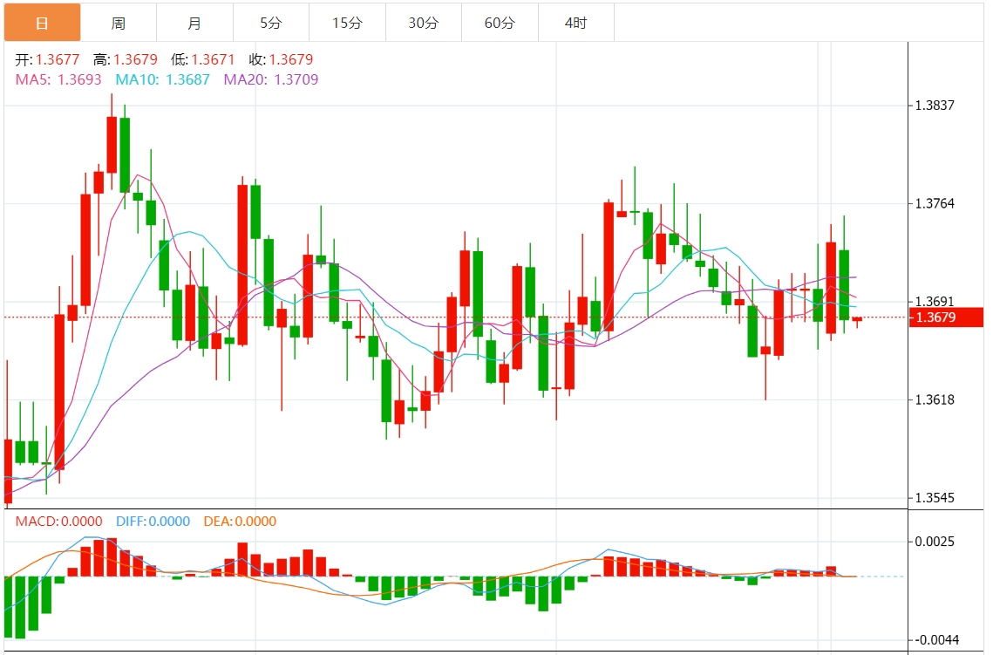Click the 1.3618 price axis label
Viewport: 993px width, 655px height.
pyautogui.click(x=935, y=399)
